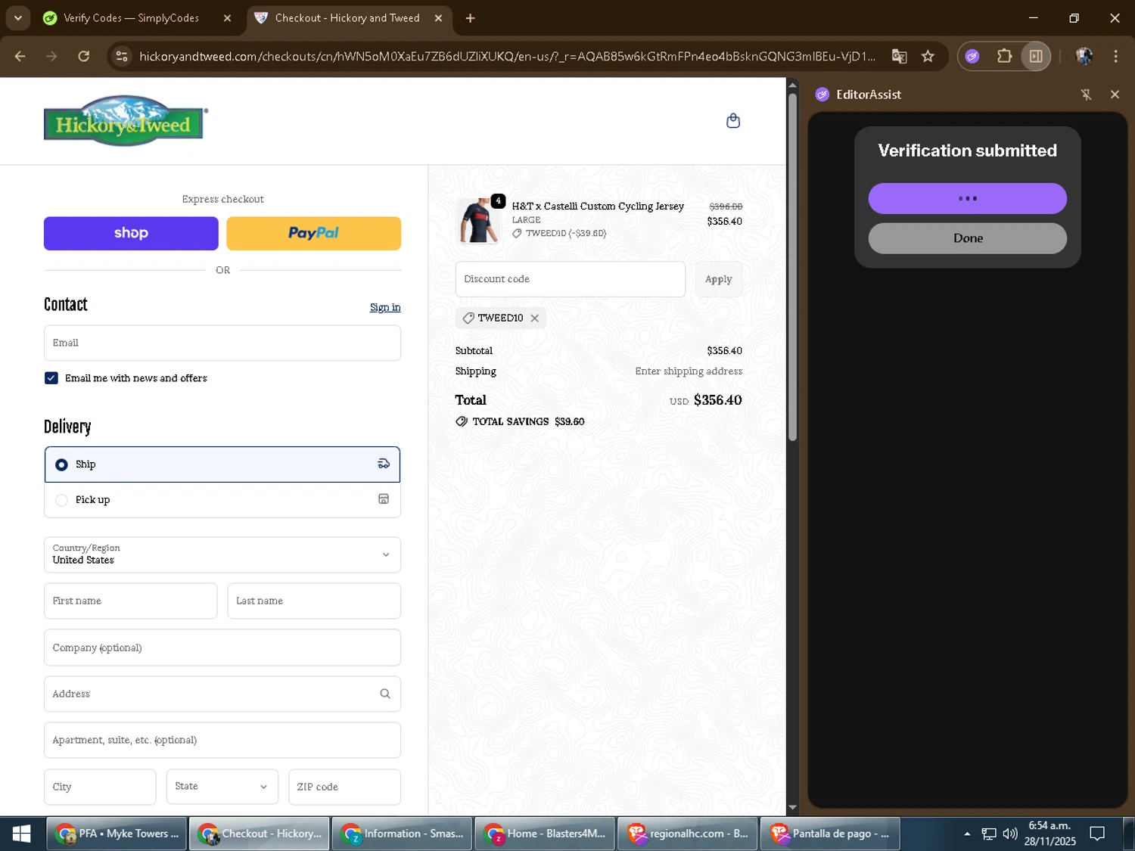
Task: Focus the Address input field
Action: [x=222, y=694]
